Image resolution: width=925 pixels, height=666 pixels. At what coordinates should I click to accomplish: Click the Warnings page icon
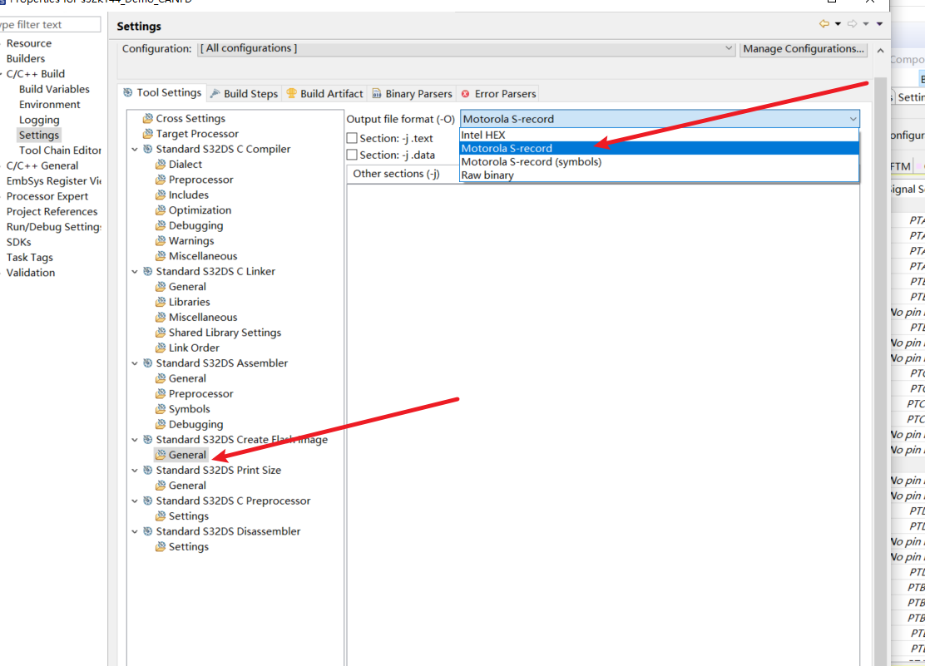pyautogui.click(x=161, y=241)
